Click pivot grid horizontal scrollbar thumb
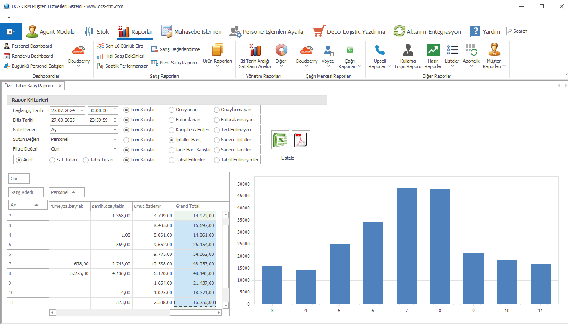 click(192, 312)
